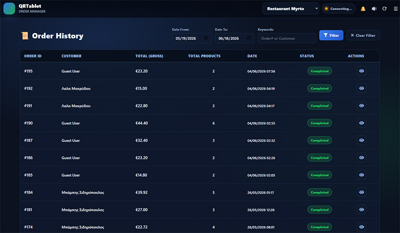Click total €44.40
The image size is (400, 233).
pyautogui.click(x=142, y=123)
